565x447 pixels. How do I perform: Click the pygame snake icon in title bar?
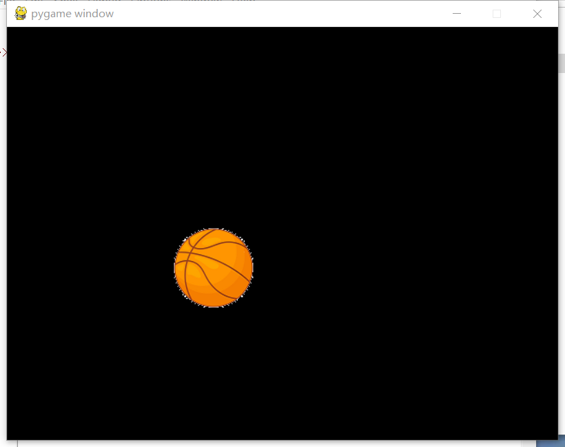(x=21, y=14)
